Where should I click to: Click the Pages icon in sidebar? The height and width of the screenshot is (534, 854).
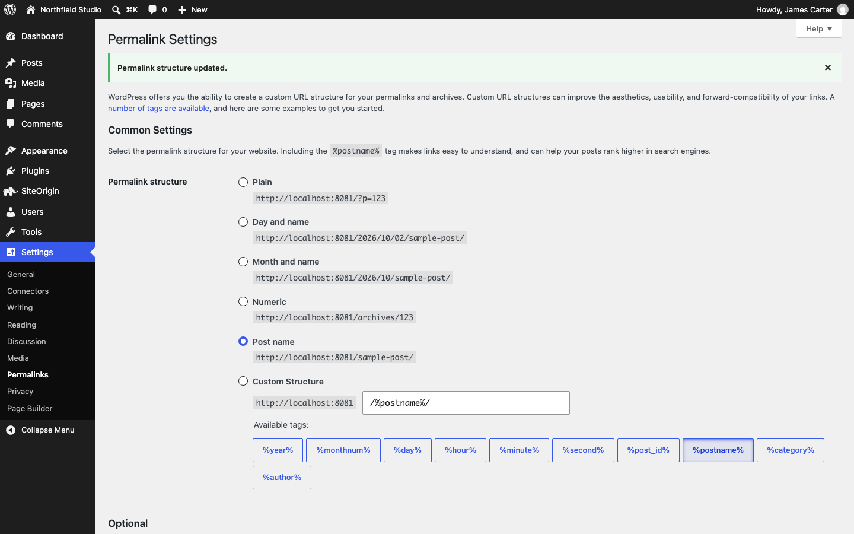pos(11,104)
